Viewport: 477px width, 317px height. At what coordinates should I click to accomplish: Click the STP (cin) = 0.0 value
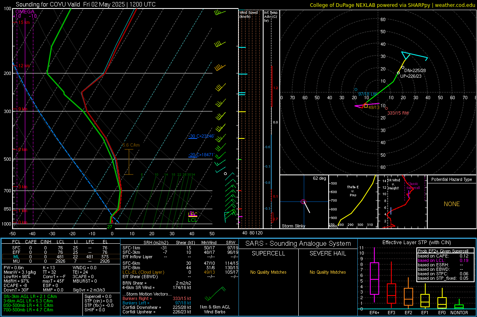98,301
